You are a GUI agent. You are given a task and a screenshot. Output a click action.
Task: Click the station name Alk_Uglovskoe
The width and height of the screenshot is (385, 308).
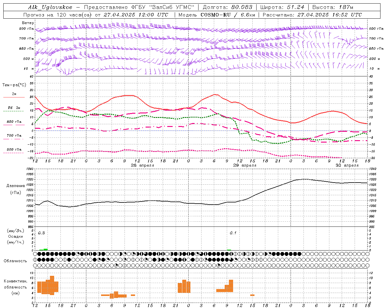click(50, 7)
